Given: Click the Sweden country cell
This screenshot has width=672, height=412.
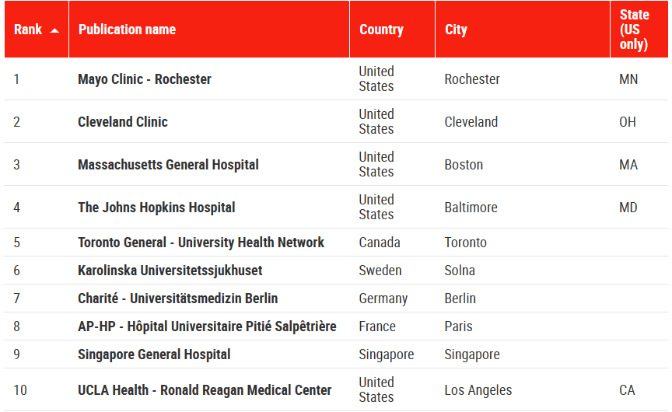Looking at the screenshot, I should point(380,271).
